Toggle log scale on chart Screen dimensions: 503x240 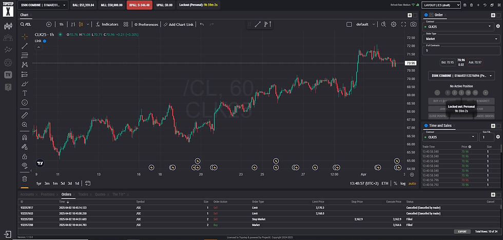tap(403, 183)
